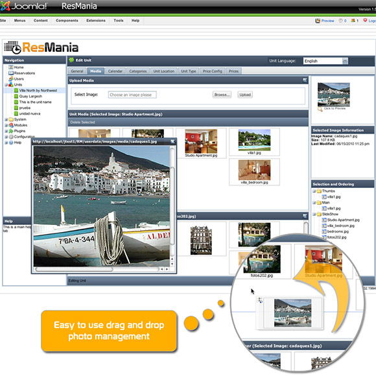Open the Tools menu
376x376 pixels.
coord(119,20)
